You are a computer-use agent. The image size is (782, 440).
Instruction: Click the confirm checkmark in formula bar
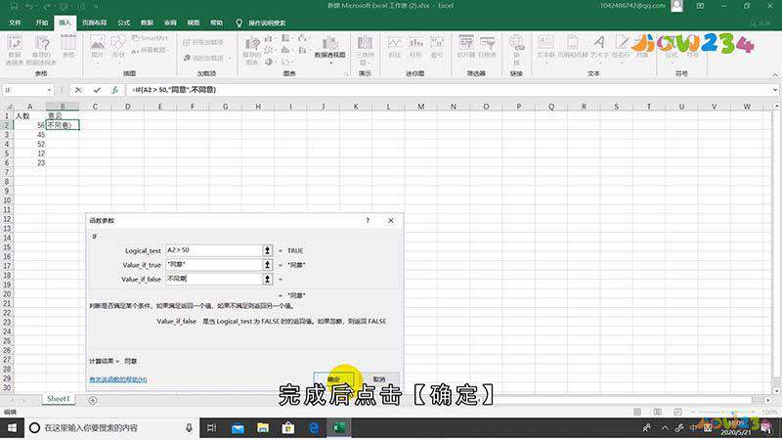click(97, 90)
